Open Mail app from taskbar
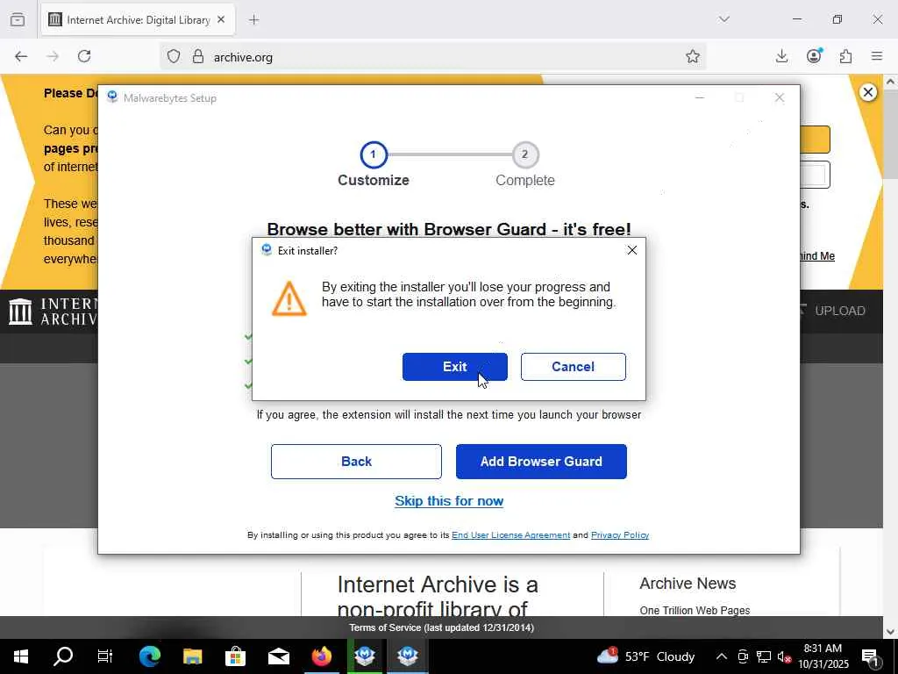This screenshot has height=674, width=898. pos(278,656)
